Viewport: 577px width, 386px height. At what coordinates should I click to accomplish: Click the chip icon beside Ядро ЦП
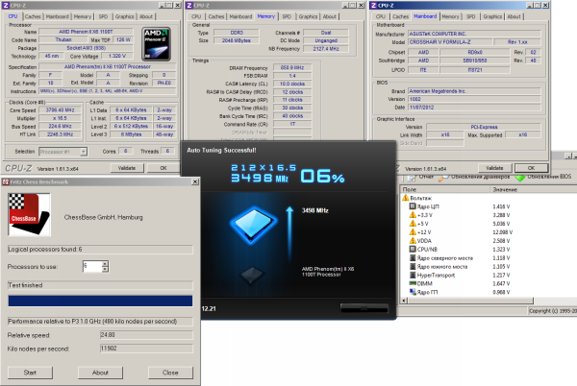[413, 206]
